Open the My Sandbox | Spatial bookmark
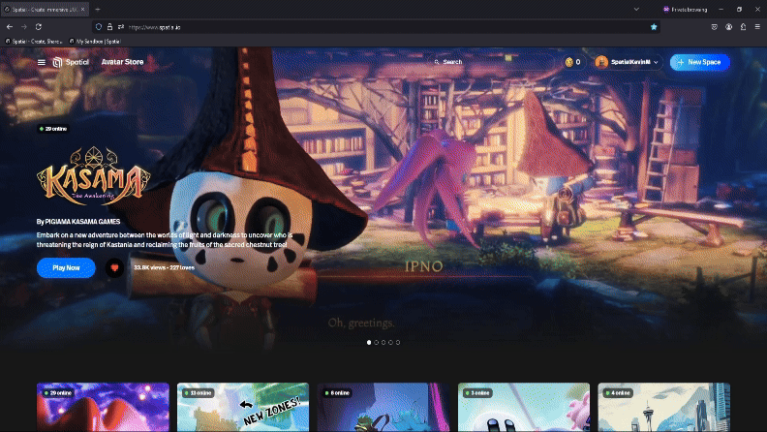Viewport: 767px width, 432px height. 95,42
